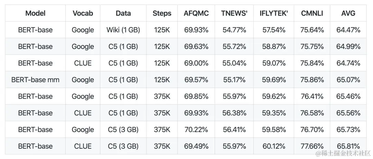Select the TNEWS' column header
Image resolution: width=373 pixels, height=159 pixels.
[x=234, y=13]
